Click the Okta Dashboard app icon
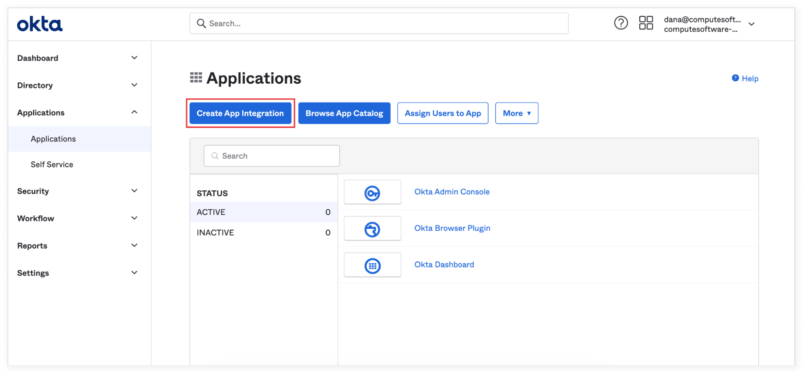The image size is (805, 376). (x=372, y=265)
